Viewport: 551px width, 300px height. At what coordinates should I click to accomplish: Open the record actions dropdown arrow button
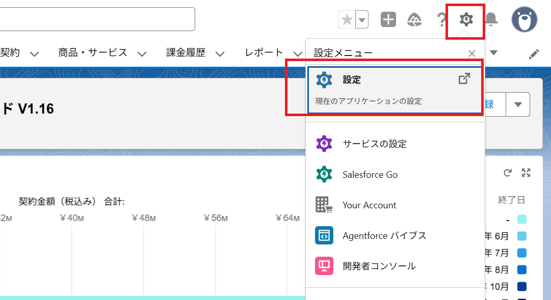pyautogui.click(x=518, y=104)
